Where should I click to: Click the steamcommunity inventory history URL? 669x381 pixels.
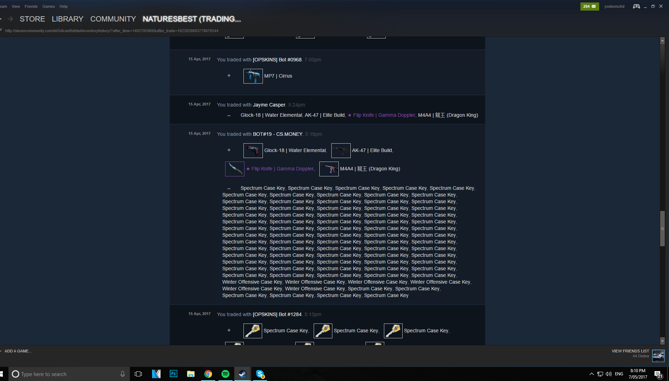[112, 31]
